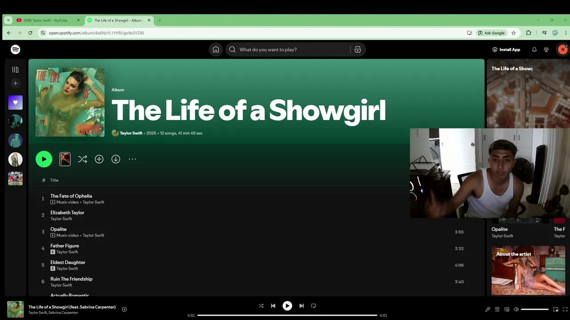Open The Life of a Showgirl album cover
Image resolution: width=570 pixels, height=320 pixels.
pyautogui.click(x=70, y=102)
